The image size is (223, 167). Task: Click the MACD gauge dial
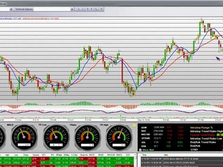pyautogui.click(x=24, y=137)
